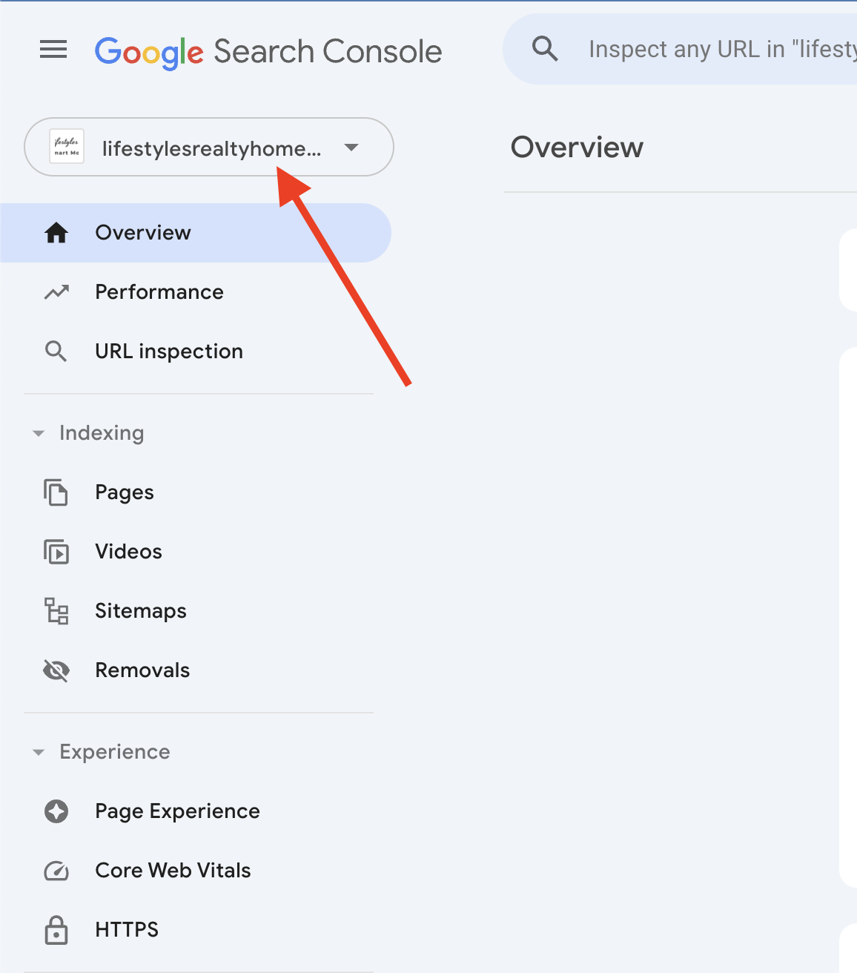This screenshot has width=857, height=973.
Task: Select Overview in the sidebar
Action: click(196, 233)
